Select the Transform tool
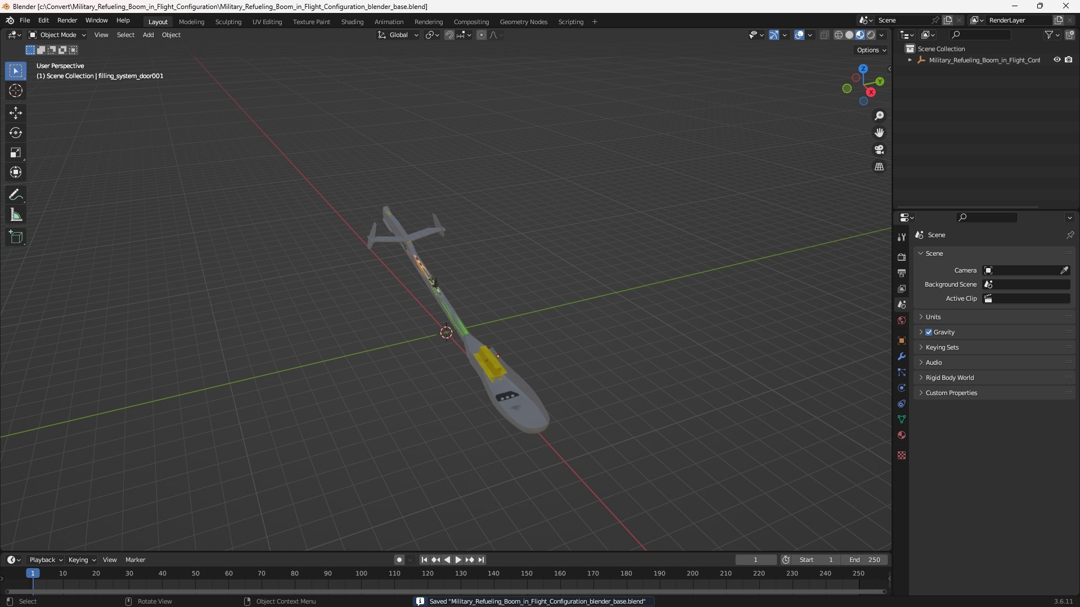Screen dimensions: 1080x607 pyautogui.click(x=16, y=172)
